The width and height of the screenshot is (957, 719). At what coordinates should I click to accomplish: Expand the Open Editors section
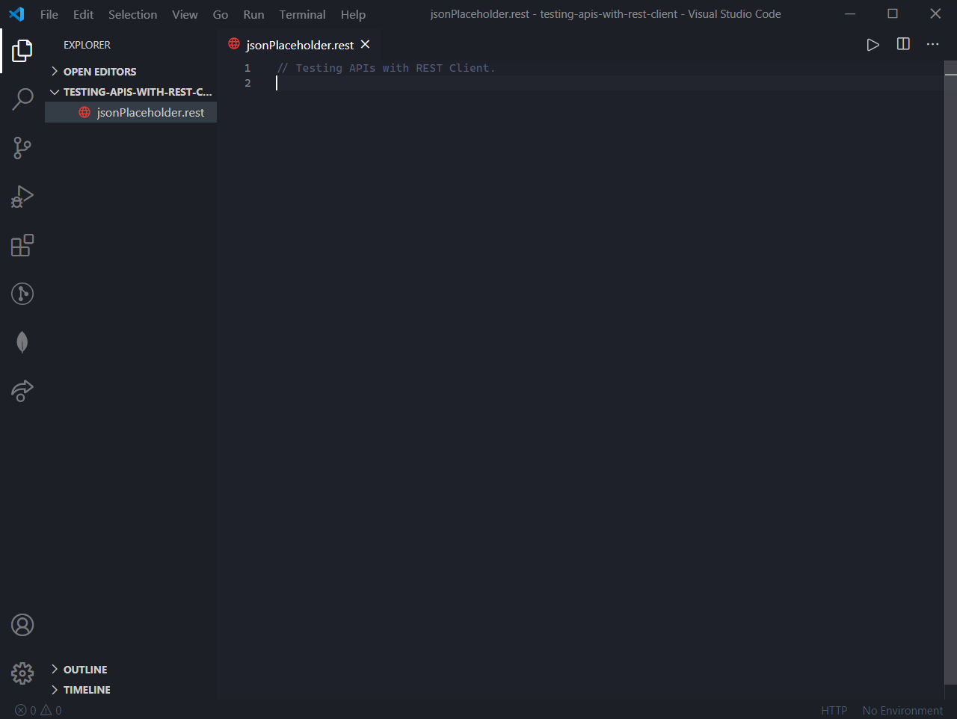coord(99,72)
